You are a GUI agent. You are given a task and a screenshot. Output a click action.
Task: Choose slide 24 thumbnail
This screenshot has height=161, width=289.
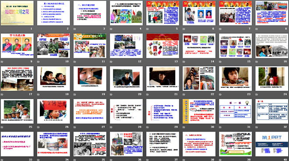[272, 79]
